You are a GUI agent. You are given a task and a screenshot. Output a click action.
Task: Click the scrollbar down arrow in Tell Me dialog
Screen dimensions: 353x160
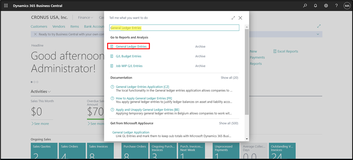[x=247, y=139]
